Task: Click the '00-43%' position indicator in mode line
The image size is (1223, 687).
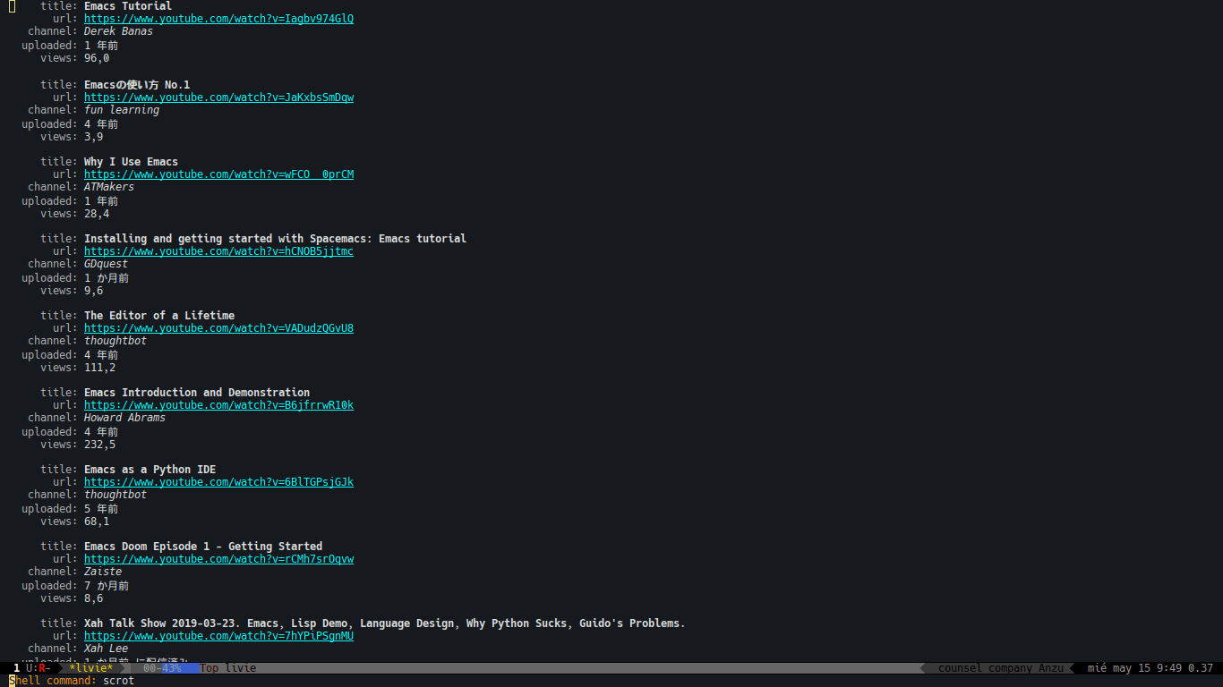Action: coord(162,668)
